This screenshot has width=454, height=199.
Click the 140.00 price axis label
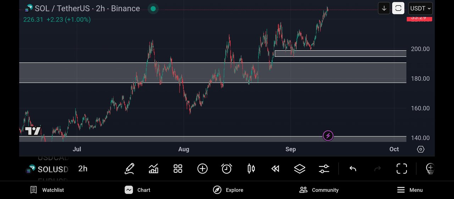(420, 138)
